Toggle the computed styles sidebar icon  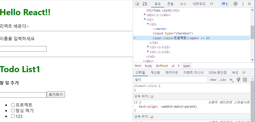point(245,80)
